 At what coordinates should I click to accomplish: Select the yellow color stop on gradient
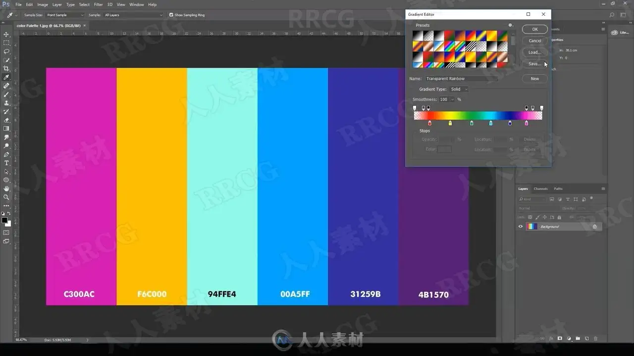coord(450,123)
